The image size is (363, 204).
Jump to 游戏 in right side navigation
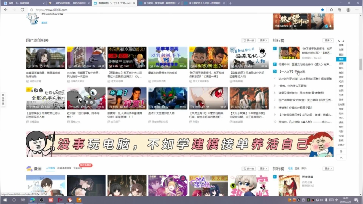pyautogui.click(x=341, y=77)
